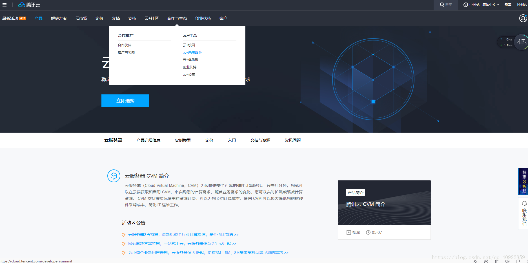Click the circle-plus icon in status bar
This screenshot has width=528, height=263.
point(486,261)
